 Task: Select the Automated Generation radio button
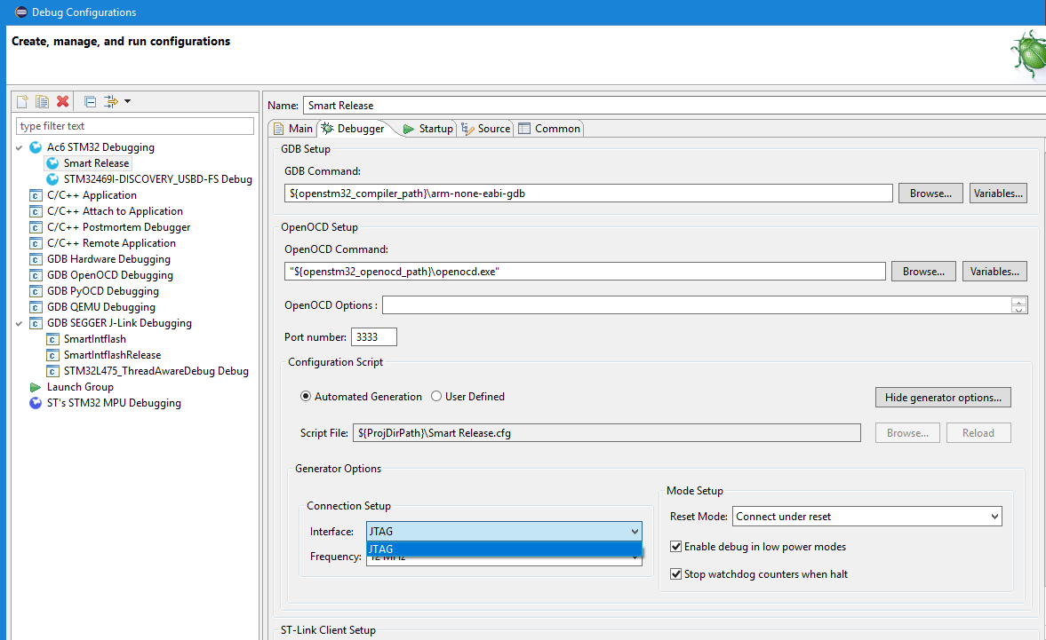(x=306, y=397)
